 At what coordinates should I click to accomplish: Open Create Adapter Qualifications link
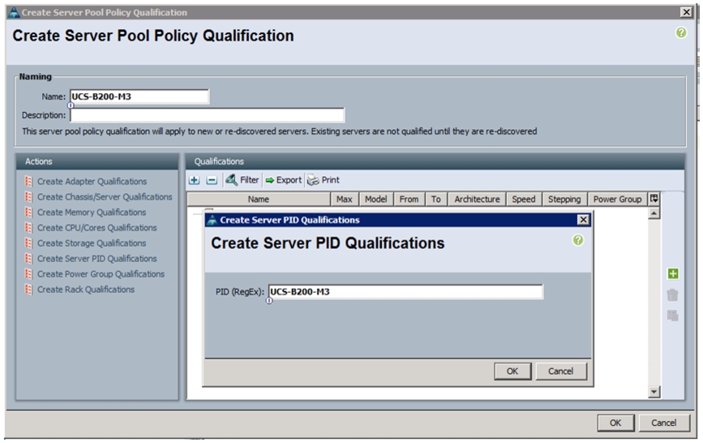click(92, 181)
